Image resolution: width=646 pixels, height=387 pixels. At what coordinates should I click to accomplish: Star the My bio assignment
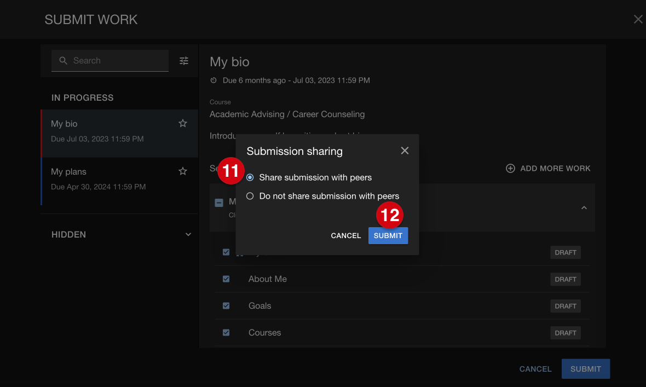pos(182,123)
